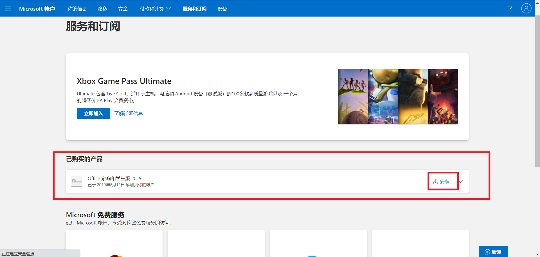Click the Xbox Game Pass Ultimate heading

124,81
